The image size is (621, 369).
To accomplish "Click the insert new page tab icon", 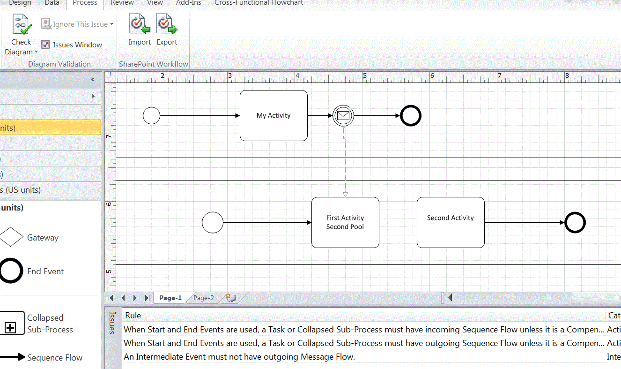I will click(x=230, y=298).
